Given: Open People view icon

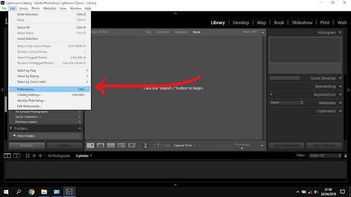Looking at the screenshot, I should pos(132,146).
